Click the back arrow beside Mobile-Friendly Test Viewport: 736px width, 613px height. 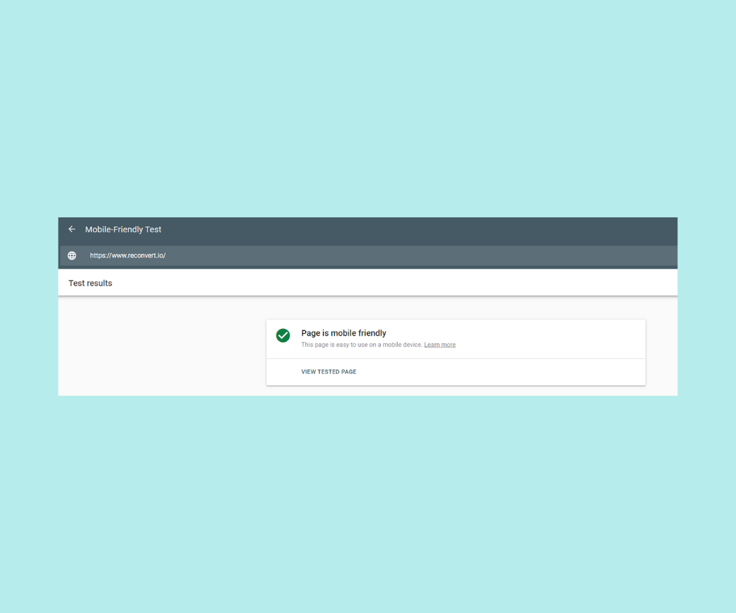72,230
